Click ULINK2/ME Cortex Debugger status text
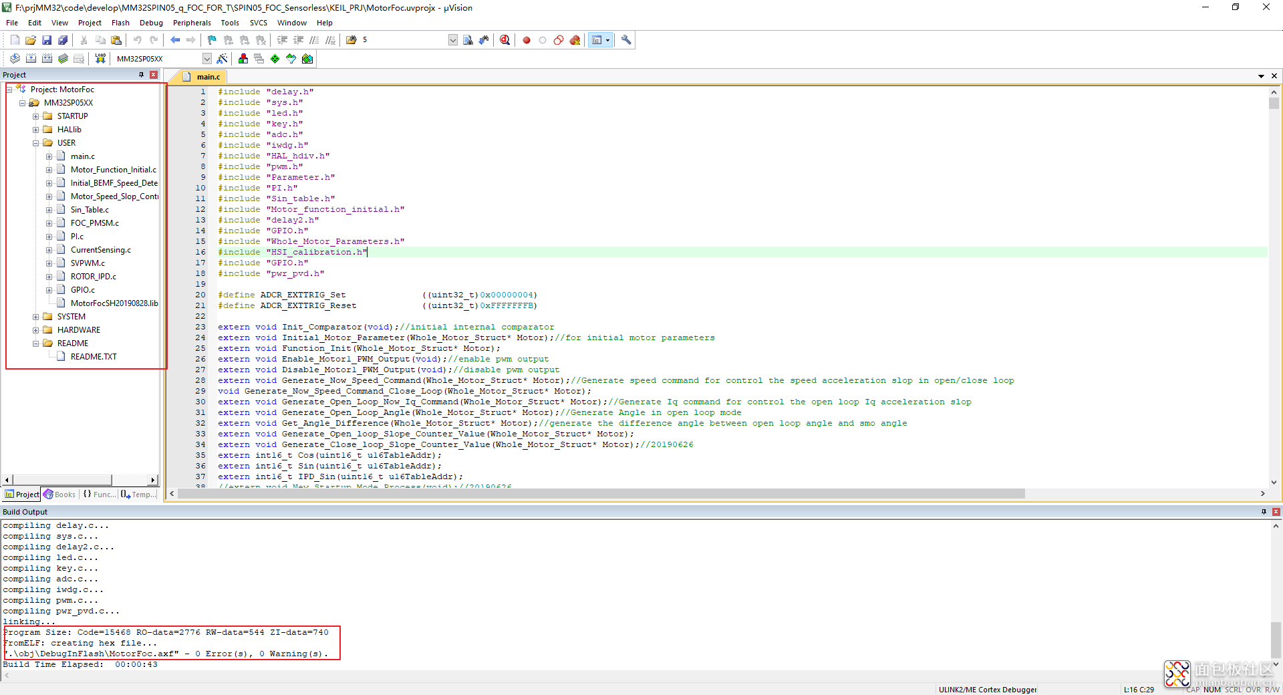Viewport: 1283px width, 695px height. coord(988,690)
